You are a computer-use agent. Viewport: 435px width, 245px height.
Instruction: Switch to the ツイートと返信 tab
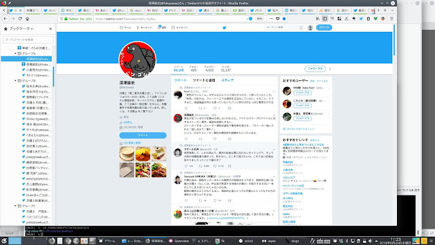[x=204, y=80]
